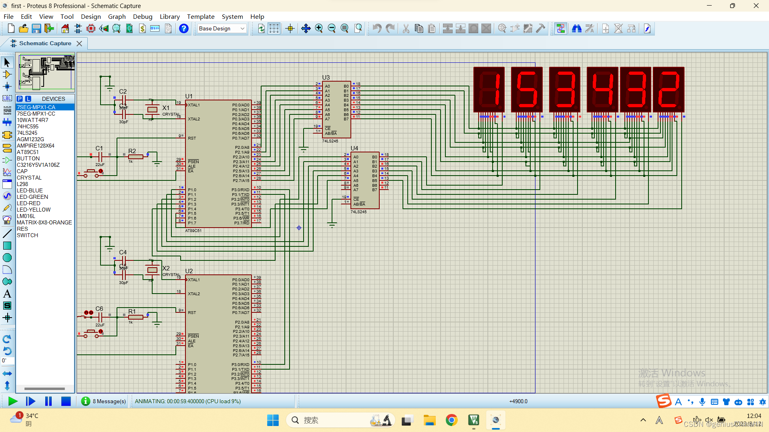The image size is (769, 432).
Task: Select the Device Pins Mode tool
Action: click(x=7, y=160)
